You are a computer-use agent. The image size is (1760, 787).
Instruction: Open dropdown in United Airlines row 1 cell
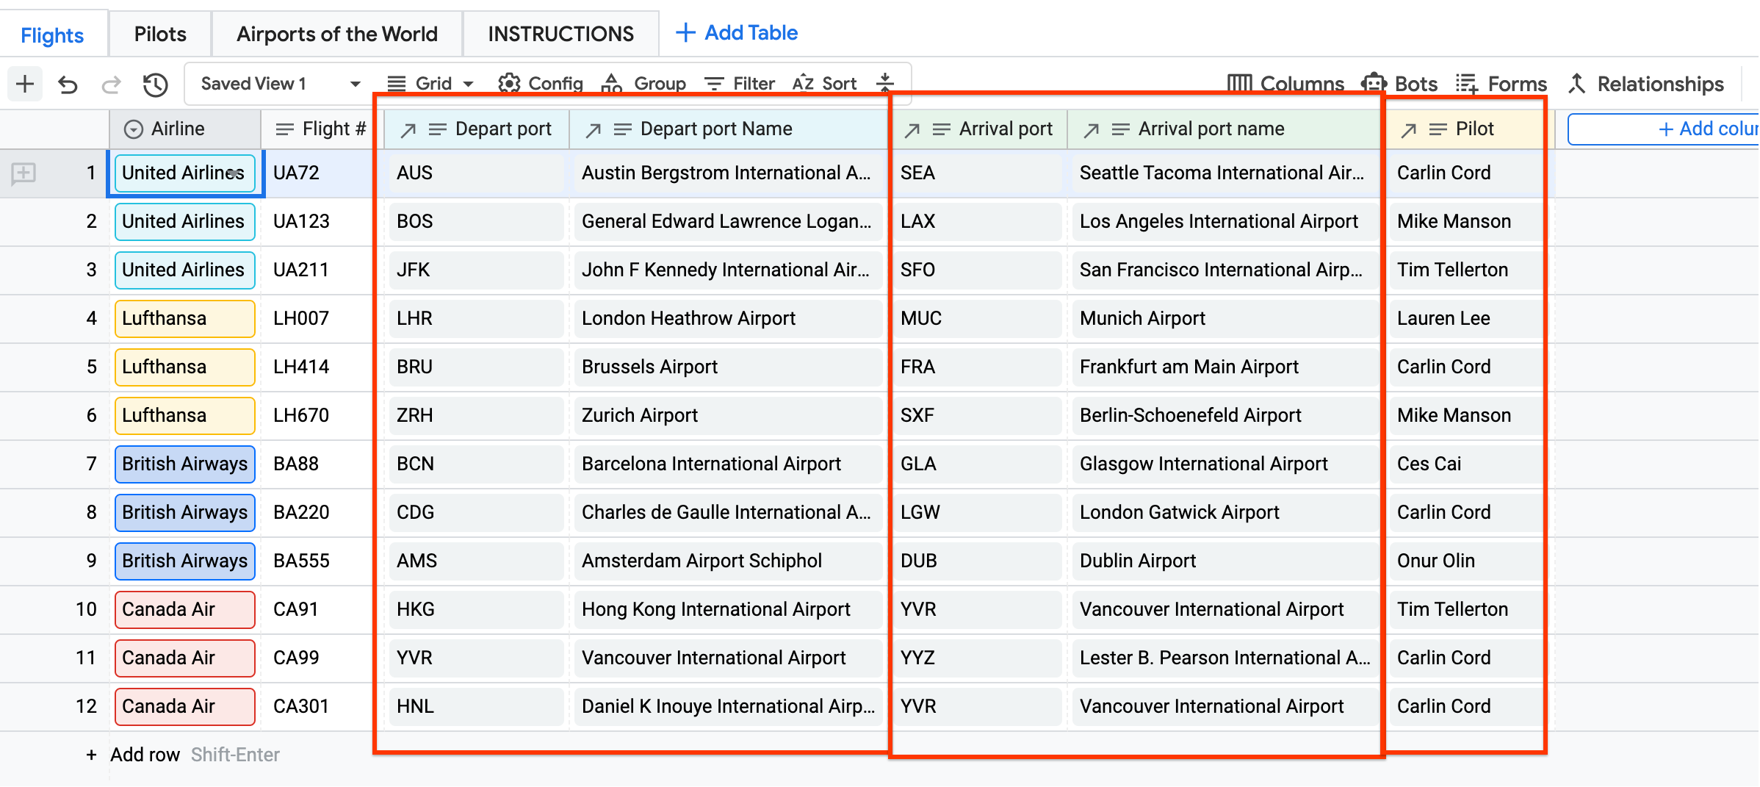click(234, 173)
